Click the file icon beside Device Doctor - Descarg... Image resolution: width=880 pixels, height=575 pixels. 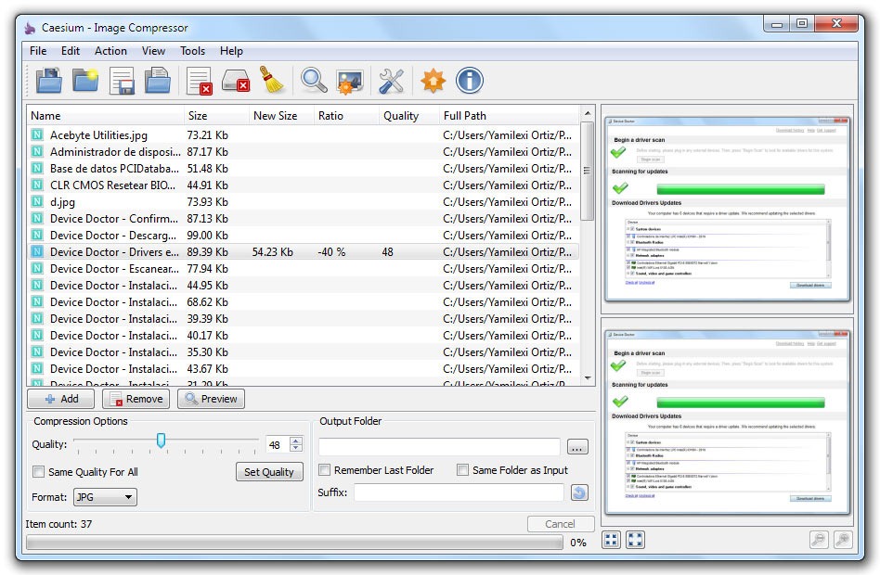37,235
